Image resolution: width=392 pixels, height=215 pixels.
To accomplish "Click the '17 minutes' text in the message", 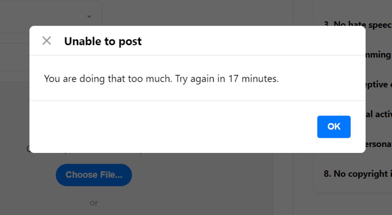I will pyautogui.click(x=253, y=79).
